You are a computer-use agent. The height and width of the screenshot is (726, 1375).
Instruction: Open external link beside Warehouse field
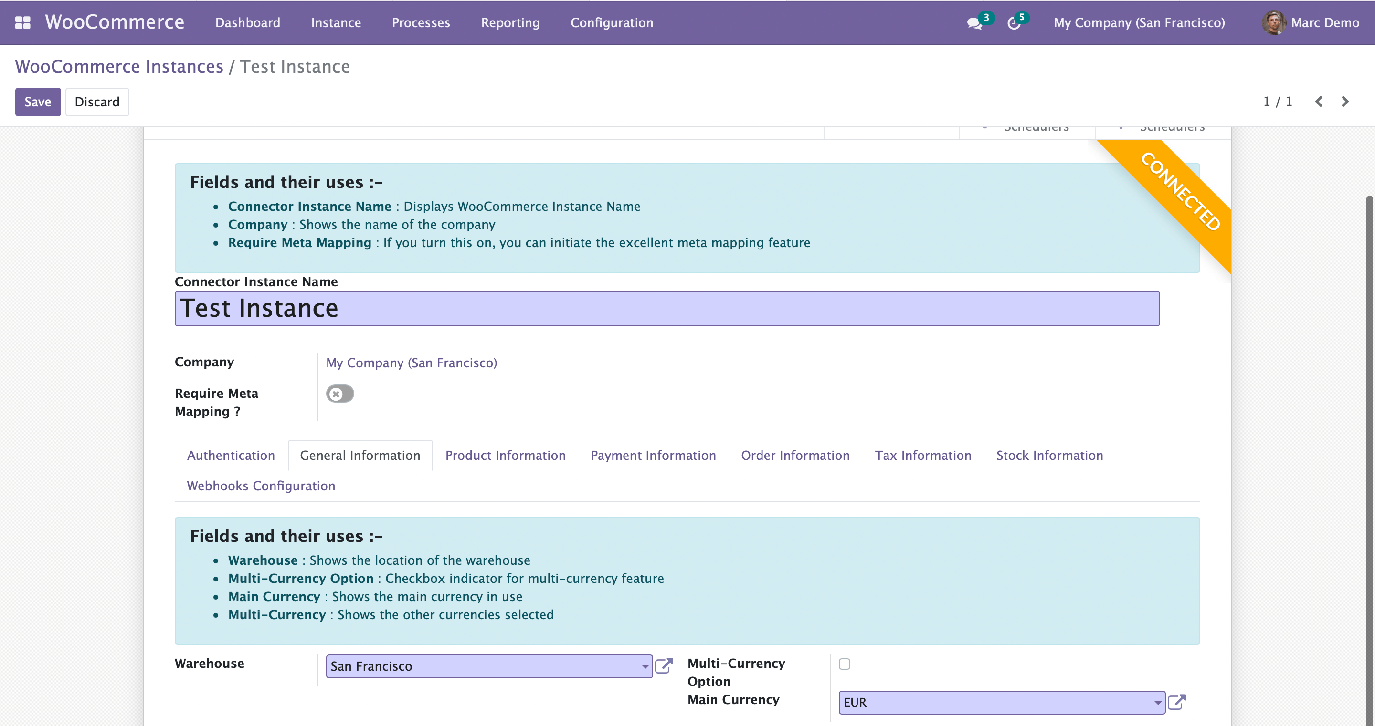click(664, 666)
